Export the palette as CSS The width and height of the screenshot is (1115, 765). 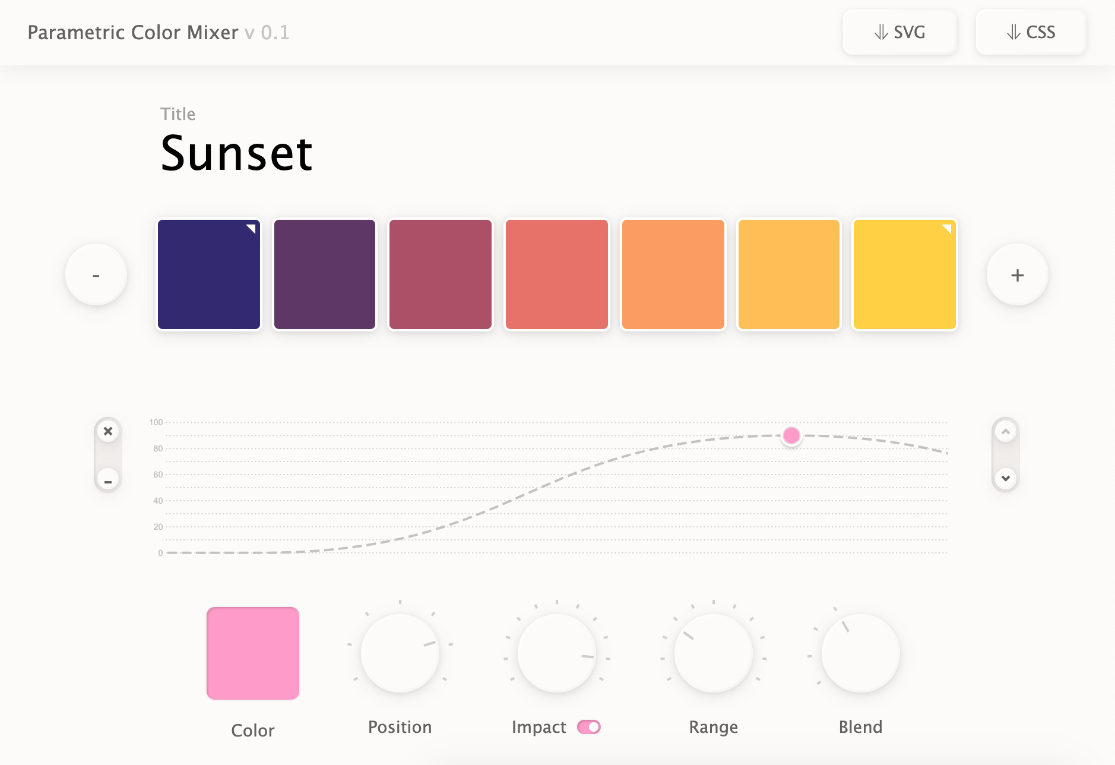1031,32
